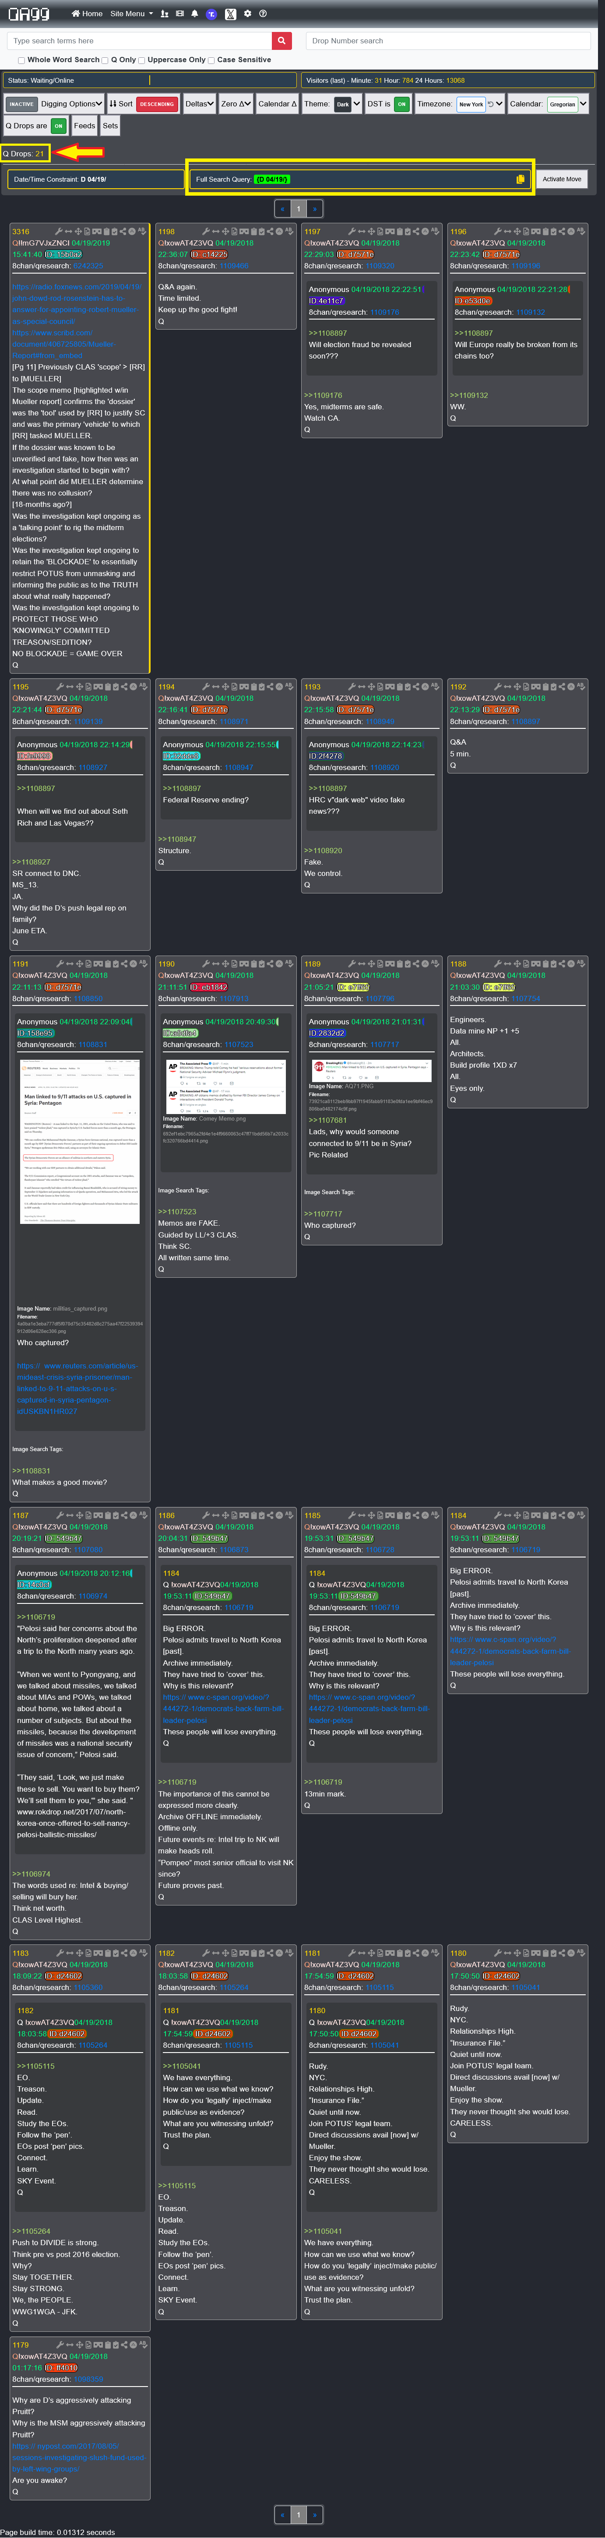
Task: Click the QAGG site logo
Action: (x=30, y=14)
